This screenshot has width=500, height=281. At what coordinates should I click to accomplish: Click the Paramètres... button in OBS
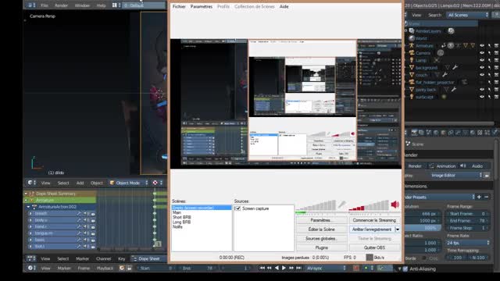pos(321,220)
